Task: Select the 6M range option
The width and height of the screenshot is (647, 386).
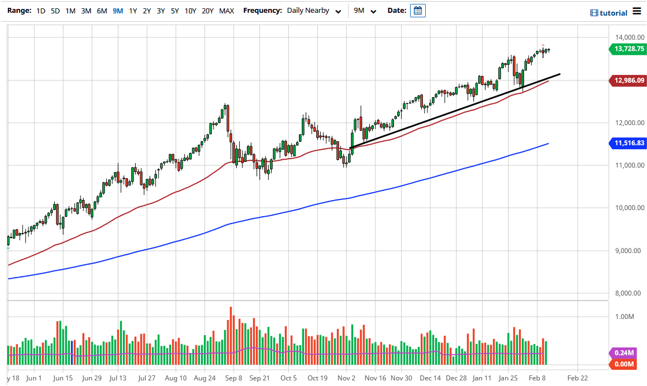Action: pyautogui.click(x=101, y=10)
